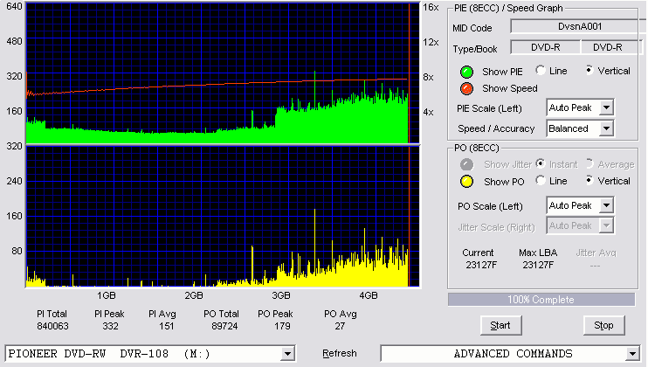
Task: Toggle the gray Show Jitter indicator
Action: [466, 164]
